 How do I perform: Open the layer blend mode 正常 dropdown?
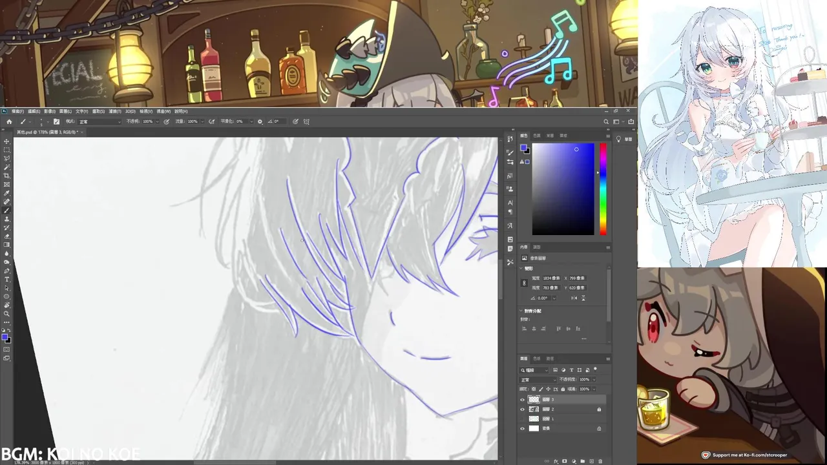pyautogui.click(x=538, y=380)
